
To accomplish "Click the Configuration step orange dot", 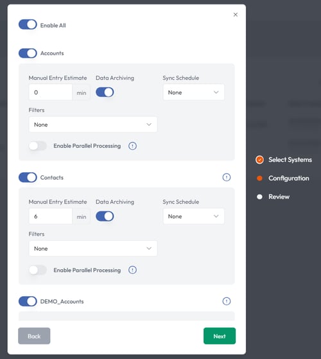I will point(259,178).
